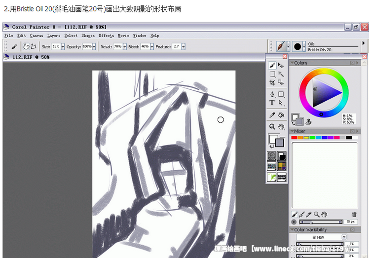
Task: Toggle the Clone Color rubber stamp button
Action: coord(308,122)
